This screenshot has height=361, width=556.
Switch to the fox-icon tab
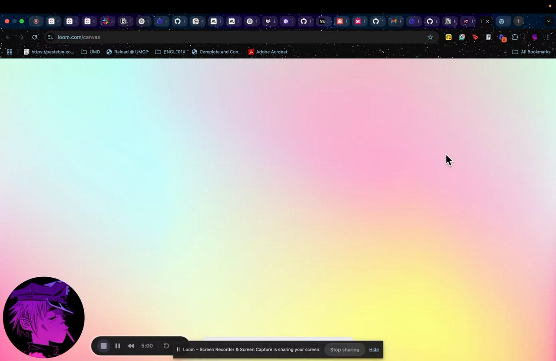point(269,21)
